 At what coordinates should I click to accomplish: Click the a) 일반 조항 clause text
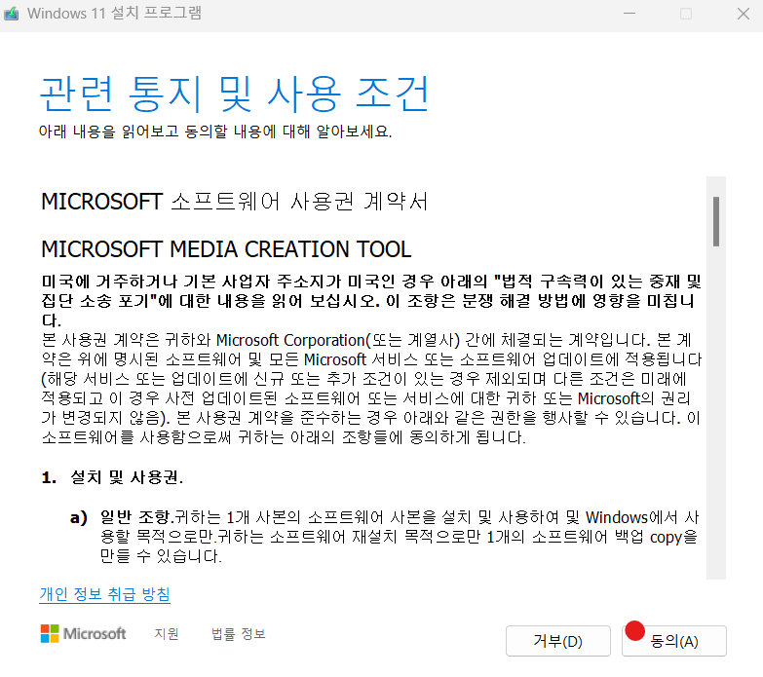point(384,536)
